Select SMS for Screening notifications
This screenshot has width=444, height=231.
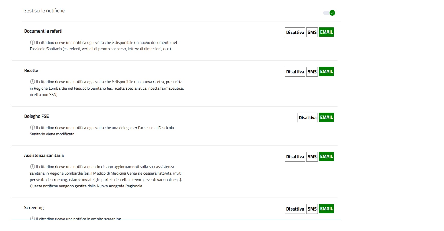312,209
